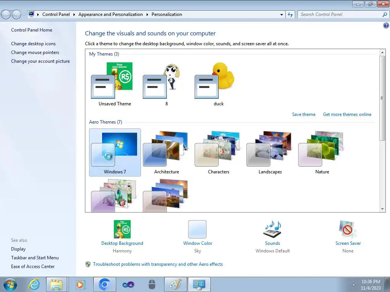Expand arrow after Control Panel breadcrumb
This screenshot has width=390, height=292.
(x=74, y=15)
